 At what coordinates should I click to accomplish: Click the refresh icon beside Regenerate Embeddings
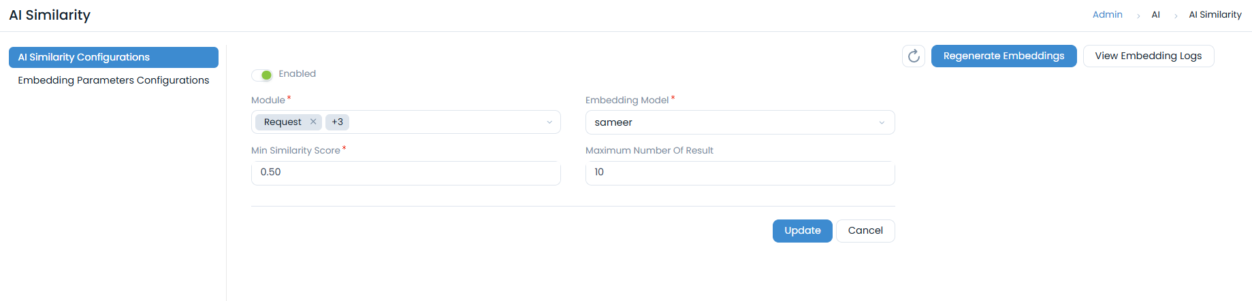click(914, 56)
